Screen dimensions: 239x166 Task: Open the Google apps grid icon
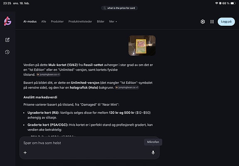coord(212,22)
